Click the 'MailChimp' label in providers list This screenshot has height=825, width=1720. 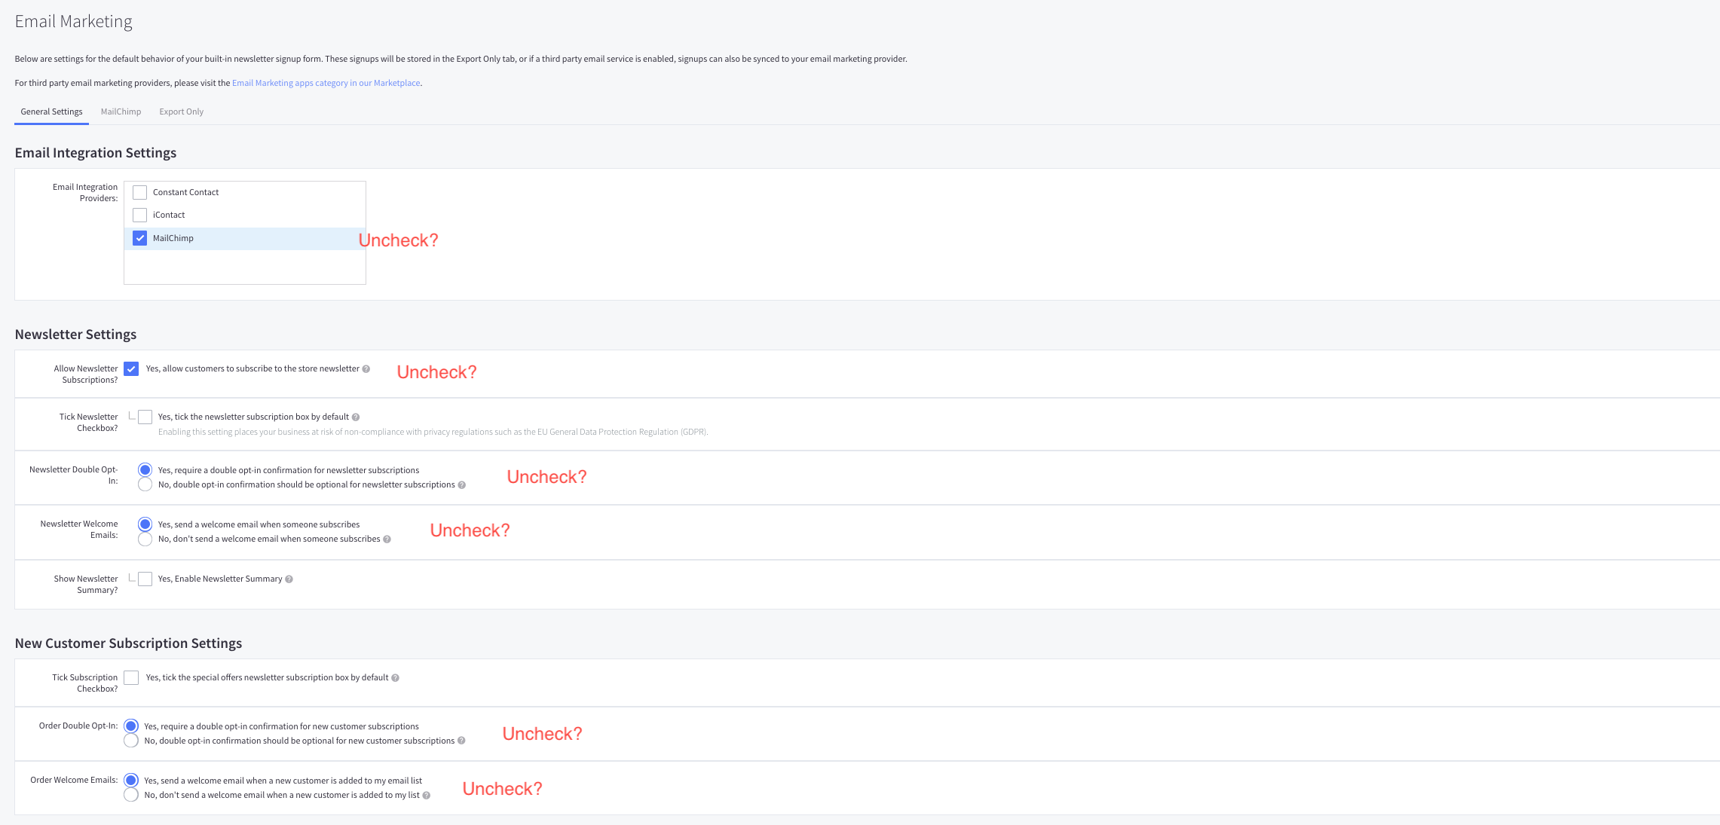pyautogui.click(x=173, y=238)
